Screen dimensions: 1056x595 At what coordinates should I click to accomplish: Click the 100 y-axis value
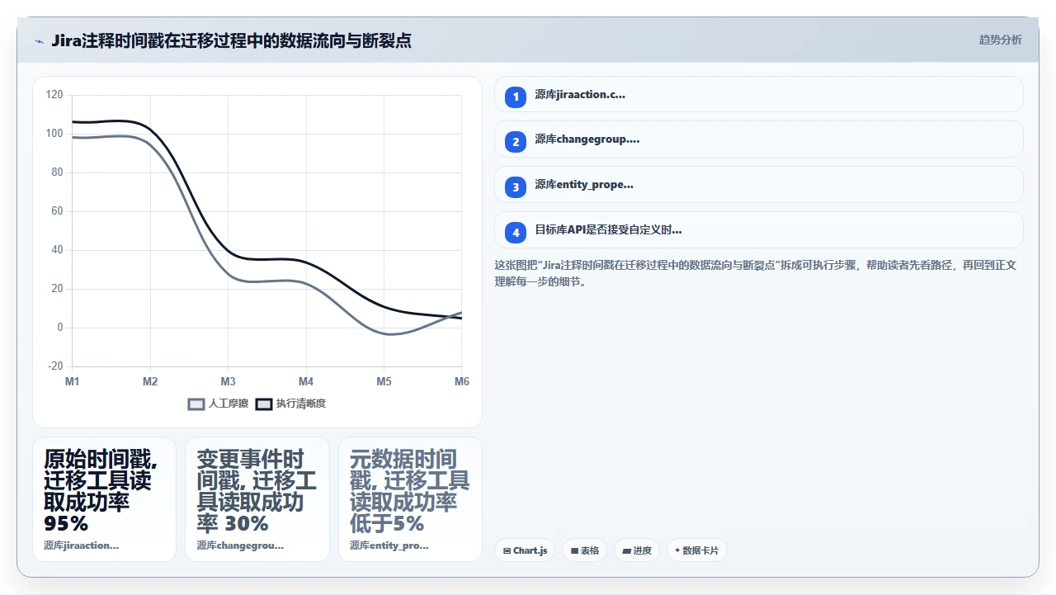point(54,134)
